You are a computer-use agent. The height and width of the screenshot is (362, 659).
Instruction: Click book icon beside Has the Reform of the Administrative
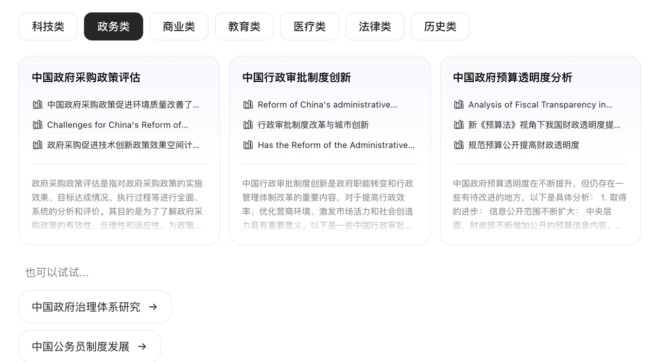248,145
